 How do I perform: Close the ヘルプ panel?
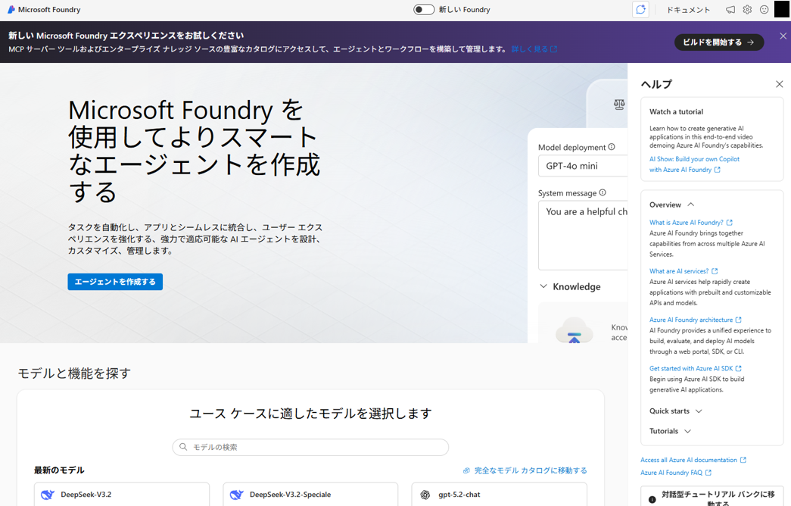780,84
